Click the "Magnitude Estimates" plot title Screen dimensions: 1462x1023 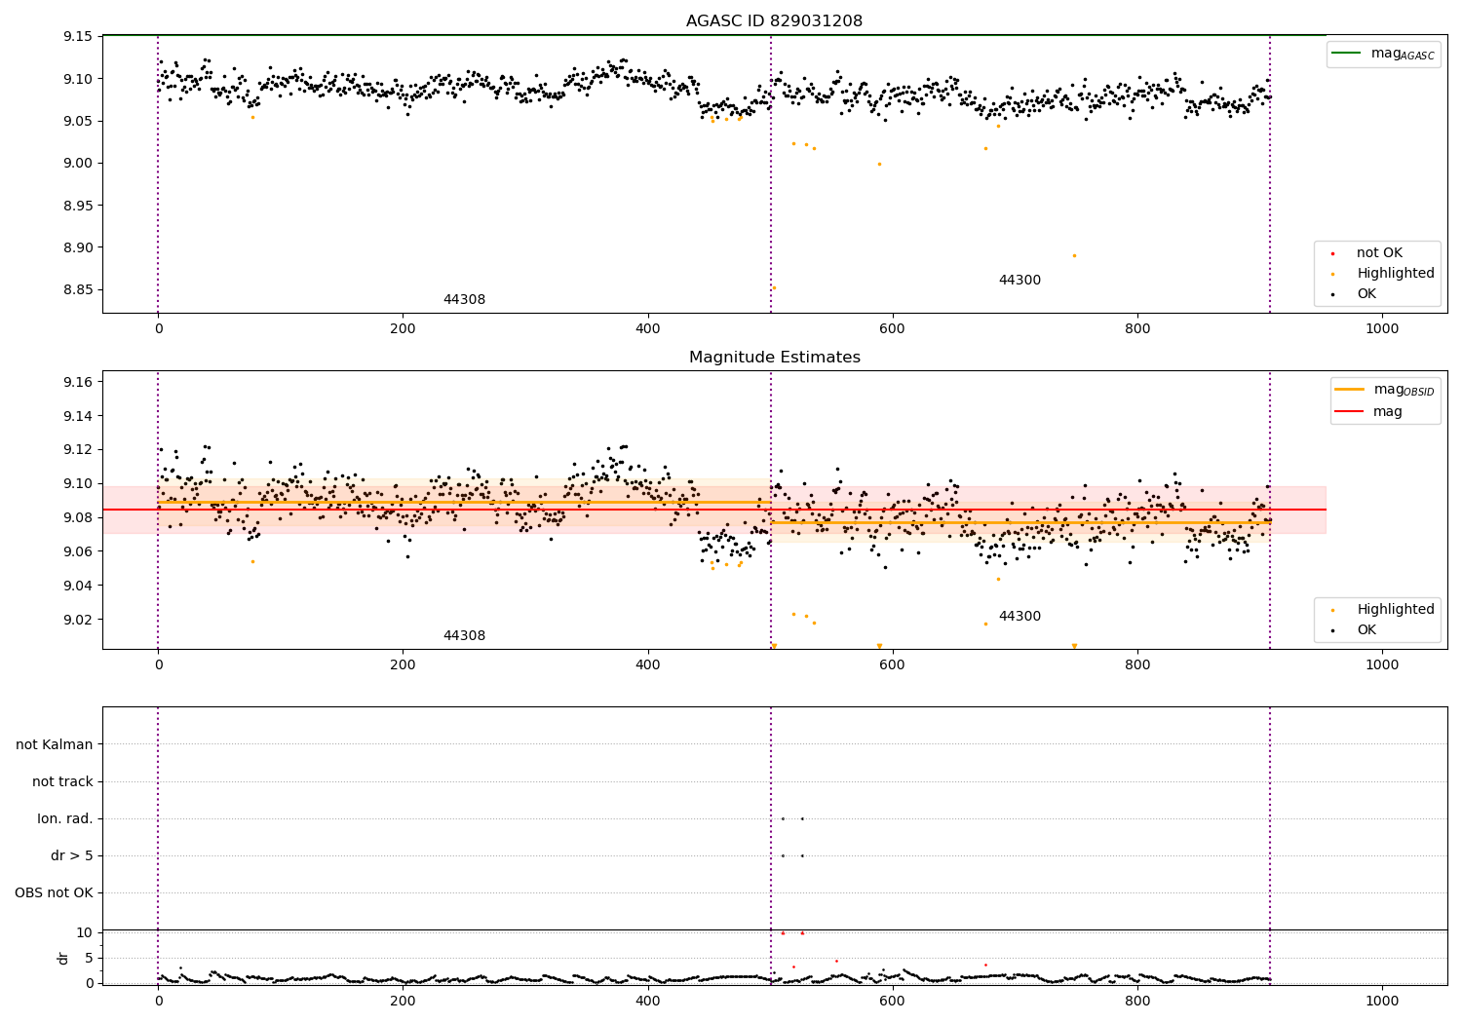click(775, 358)
